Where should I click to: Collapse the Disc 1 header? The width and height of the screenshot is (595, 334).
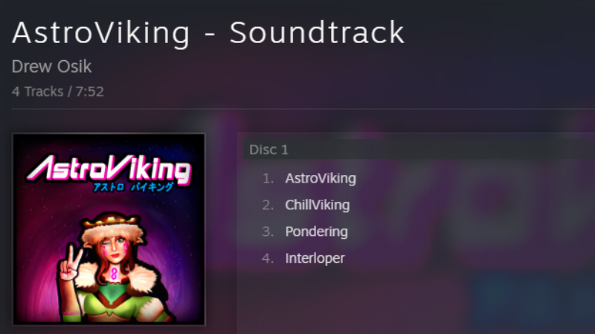point(419,150)
